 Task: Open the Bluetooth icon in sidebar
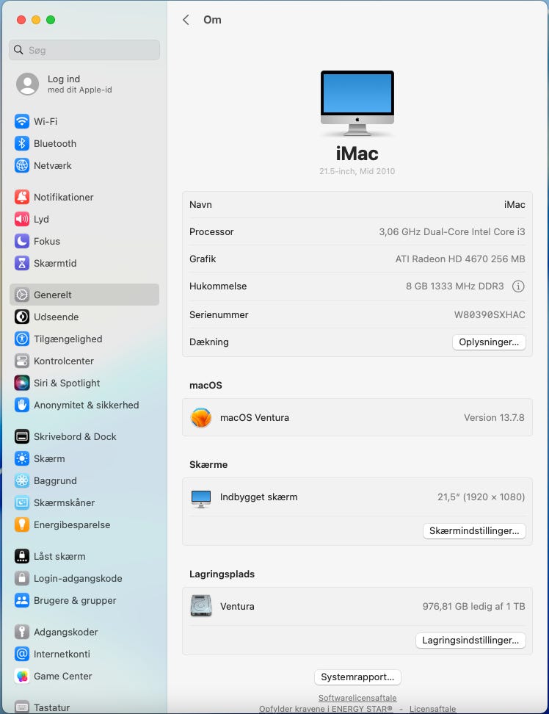(x=22, y=143)
